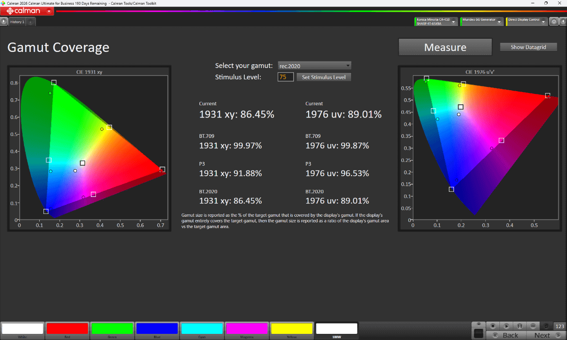567x340 pixels.
Task: Select the Blue color patch
Action: click(x=157, y=330)
